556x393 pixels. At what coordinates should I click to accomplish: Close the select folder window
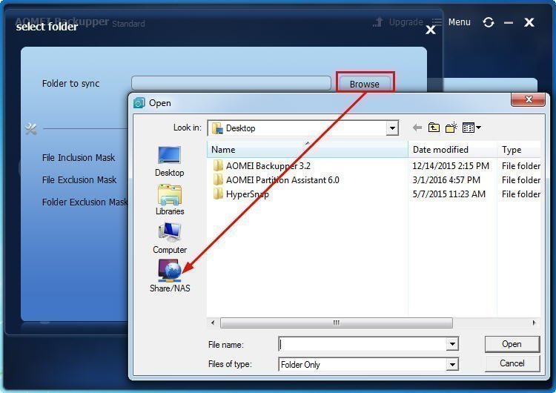pos(431,30)
